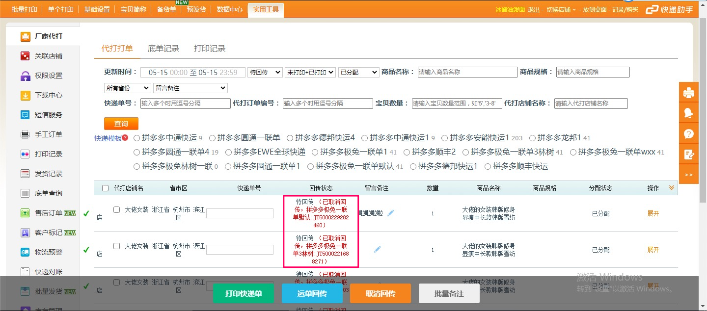Select the 拼多多德邦快运4 template radio
The width and height of the screenshot is (707, 311).
click(x=290, y=138)
